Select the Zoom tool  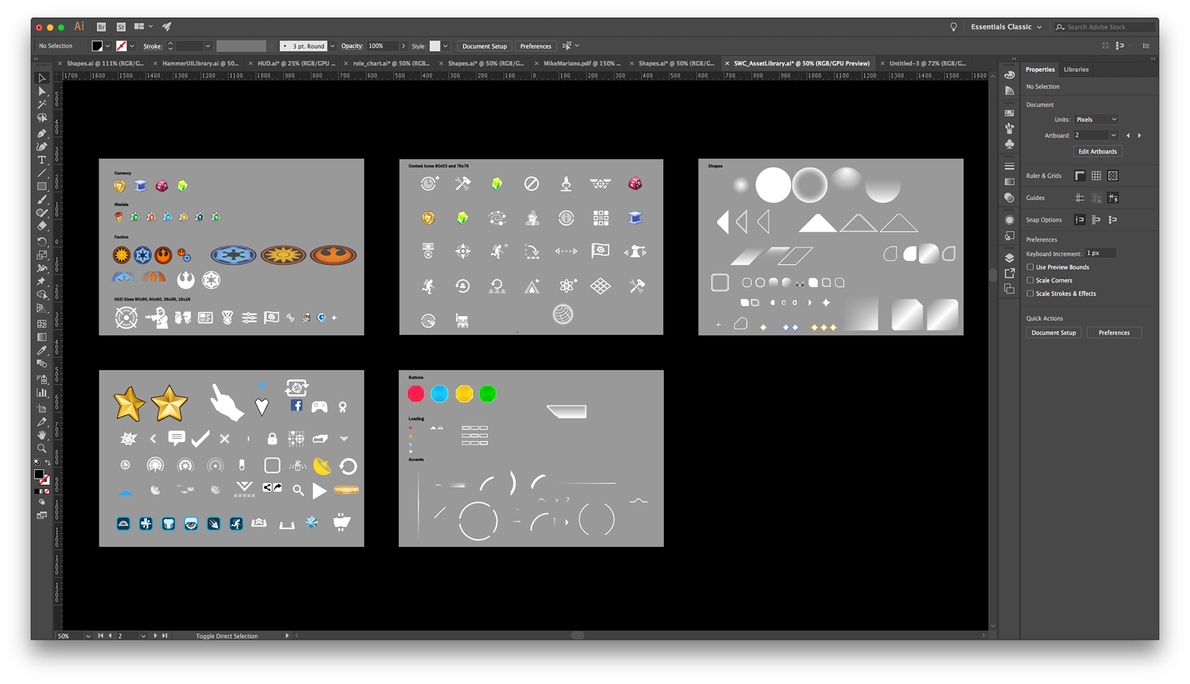(42, 449)
